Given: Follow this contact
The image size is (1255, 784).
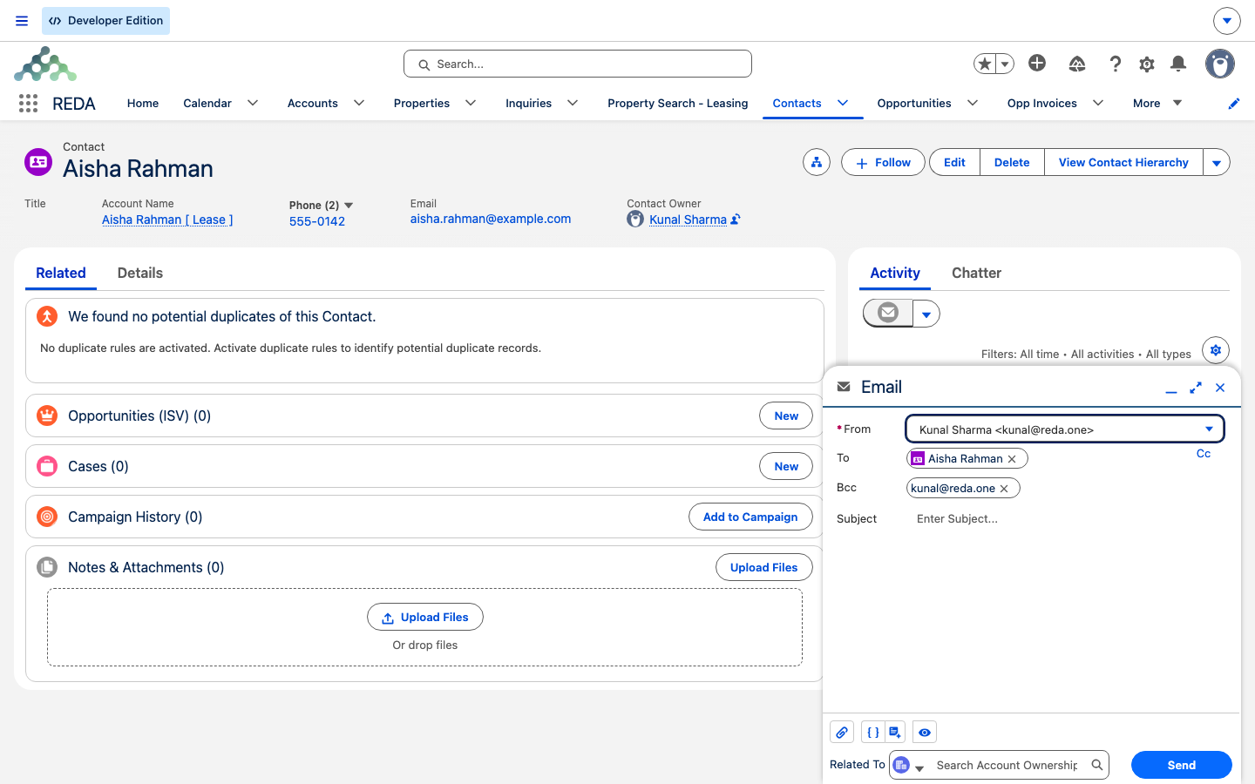Looking at the screenshot, I should tap(883, 163).
